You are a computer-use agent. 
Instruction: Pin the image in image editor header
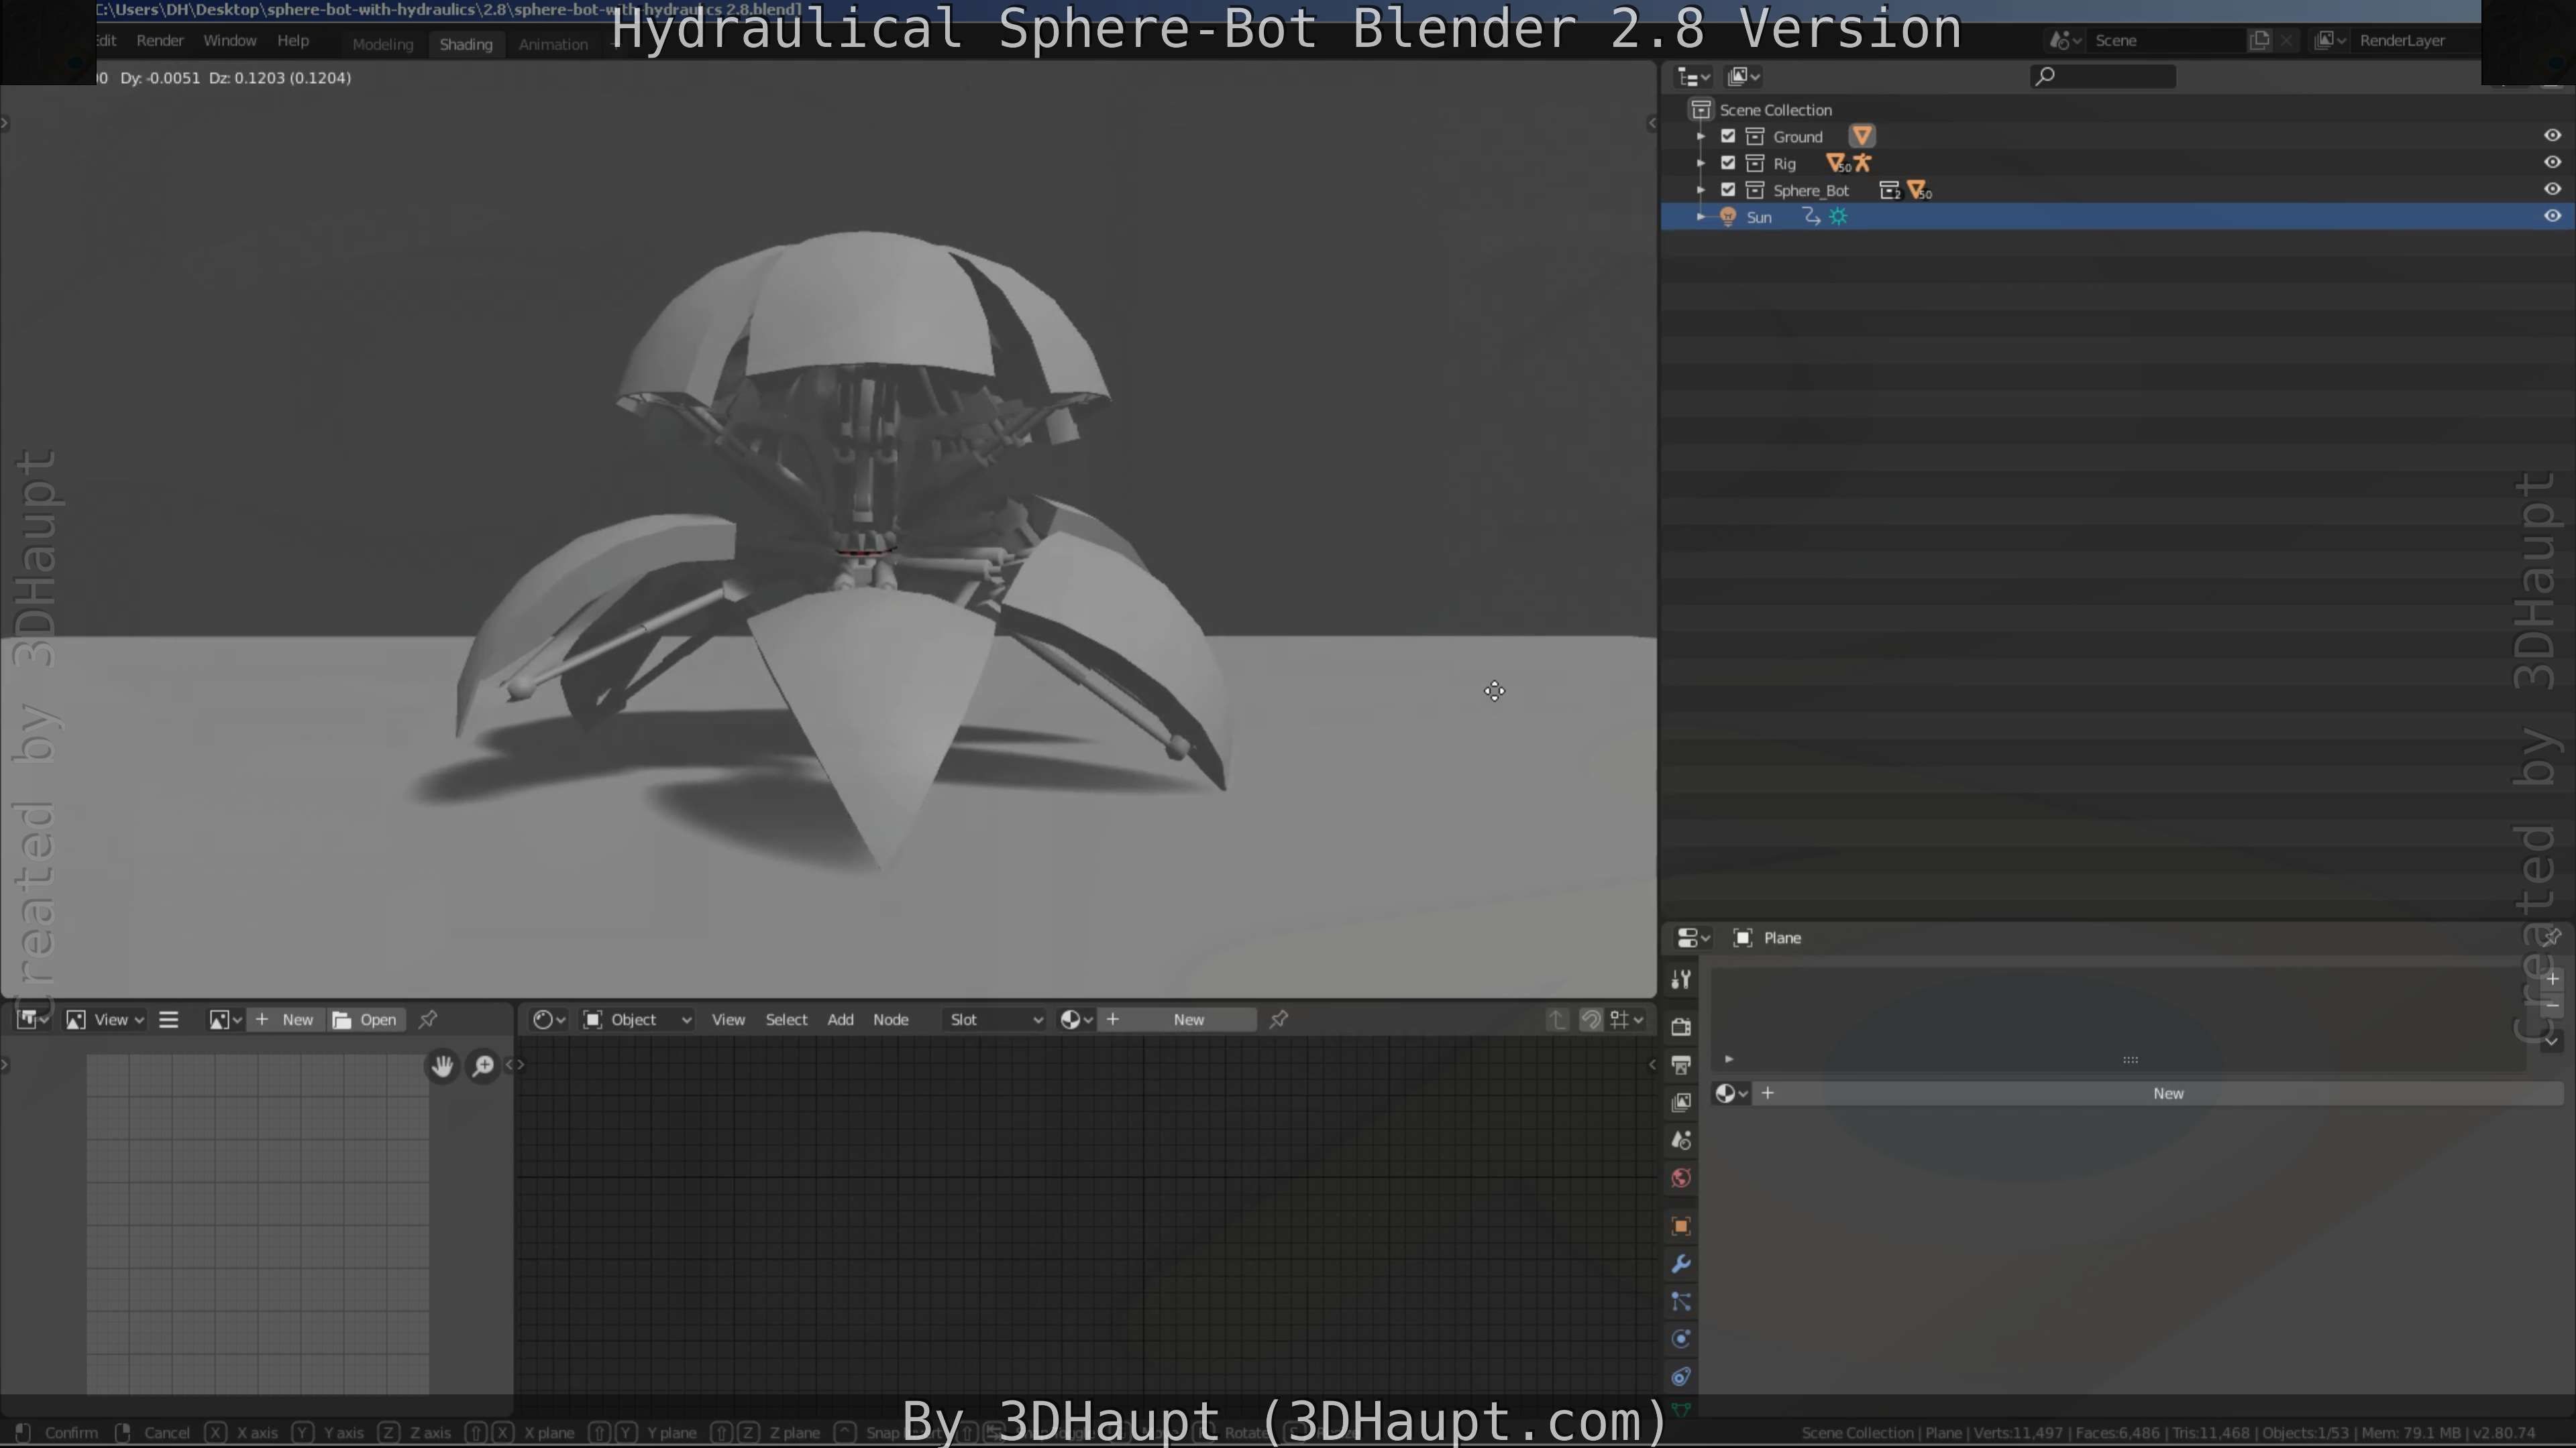[x=428, y=1019]
